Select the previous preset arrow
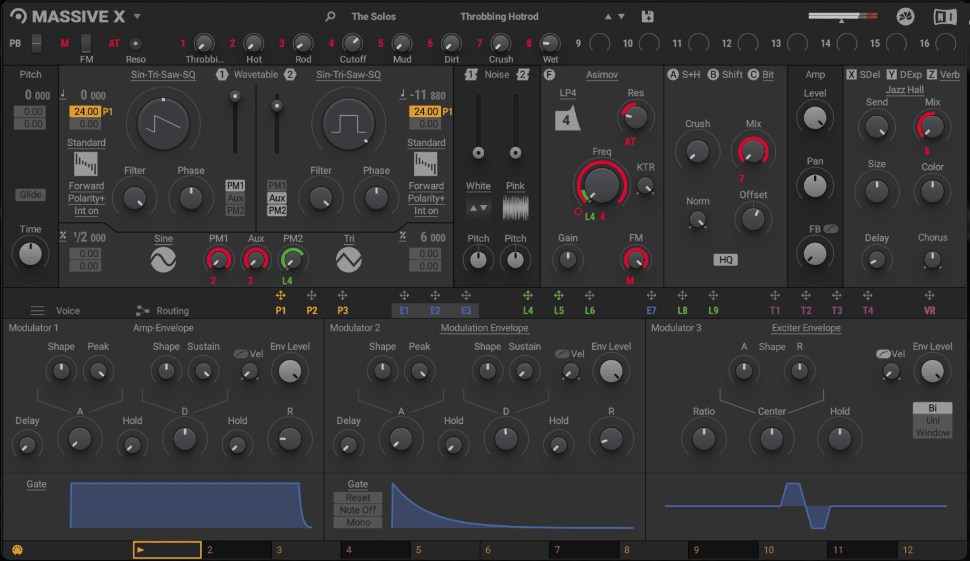970x561 pixels. tap(608, 17)
